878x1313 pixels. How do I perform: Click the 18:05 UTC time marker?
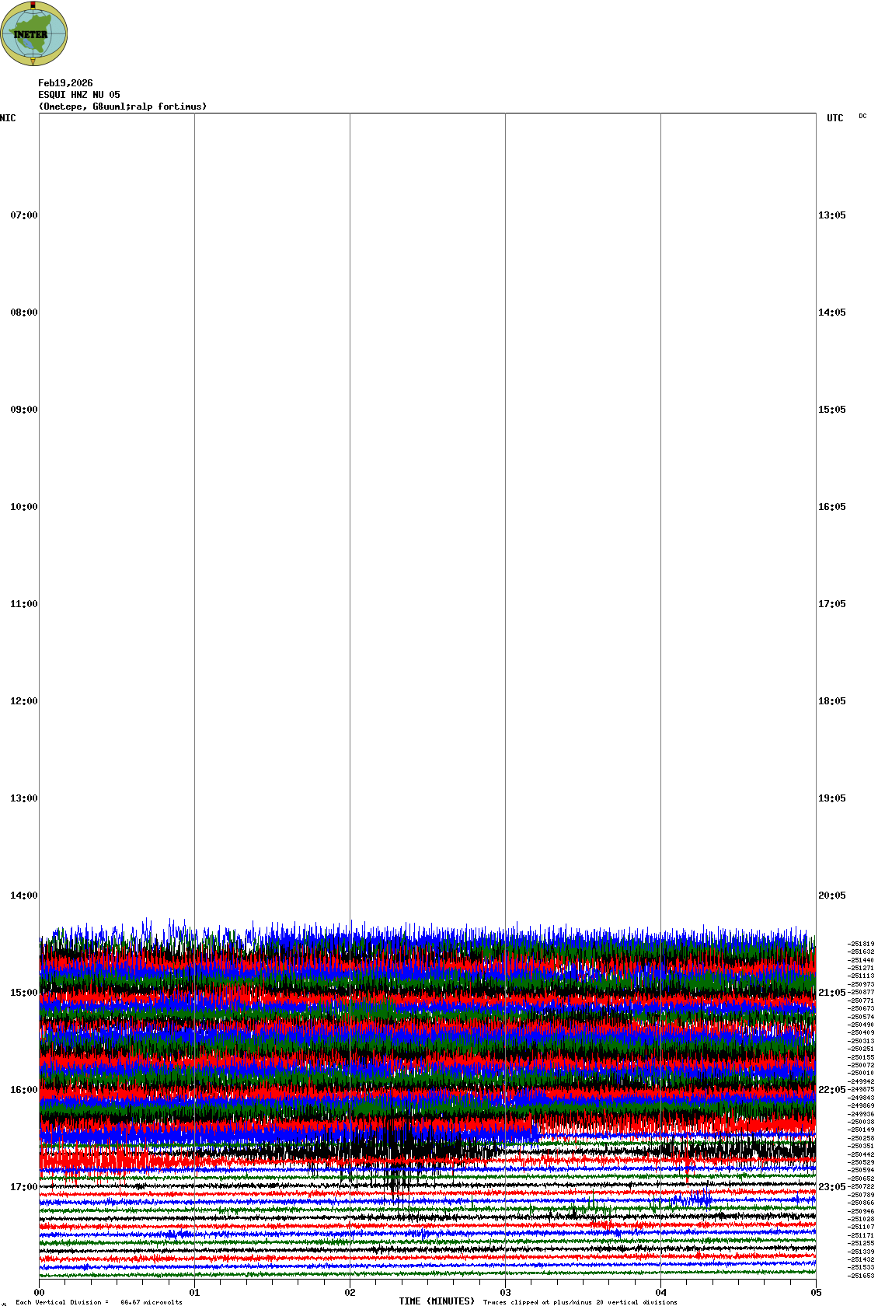831,701
